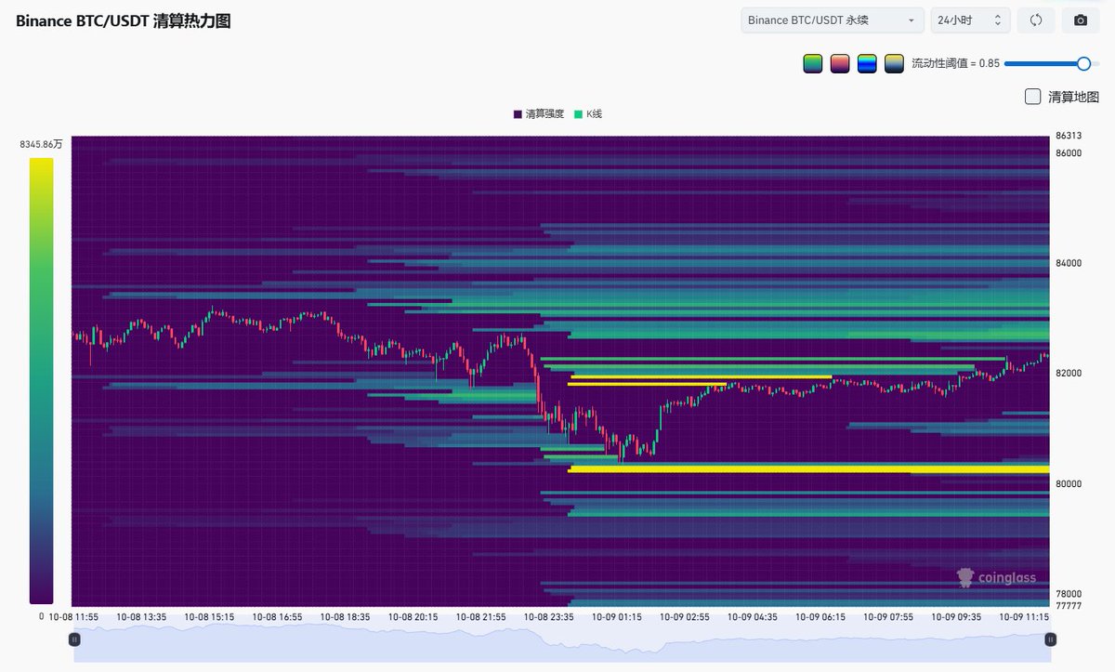This screenshot has width=1115, height=672.
Task: Click the 78000 price axis label
Action: point(1069,593)
